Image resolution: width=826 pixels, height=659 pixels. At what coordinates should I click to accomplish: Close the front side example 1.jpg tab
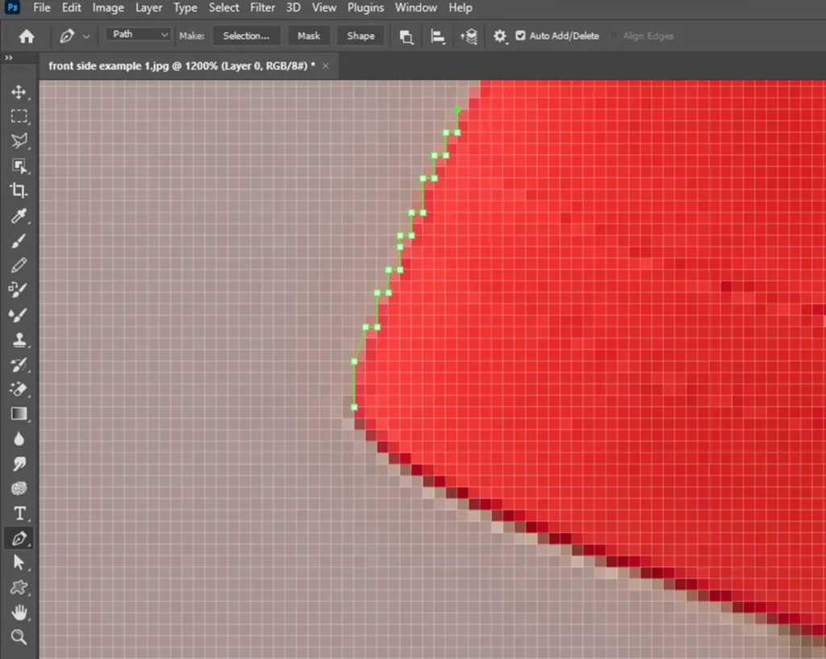pyautogui.click(x=326, y=66)
